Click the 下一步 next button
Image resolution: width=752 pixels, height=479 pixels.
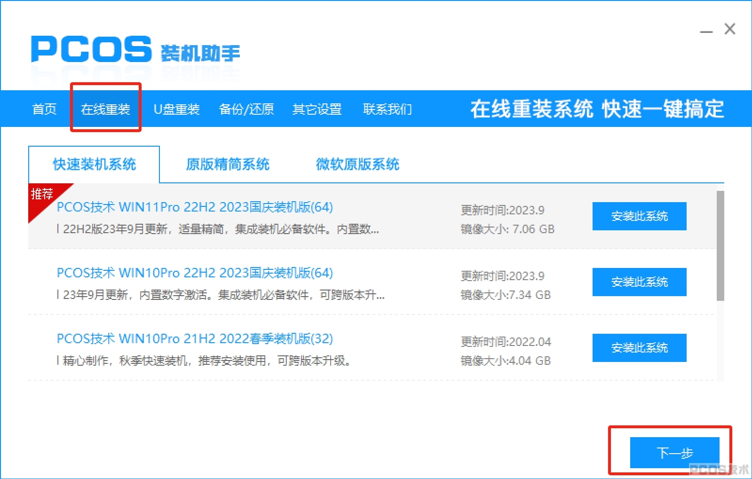[x=674, y=453]
